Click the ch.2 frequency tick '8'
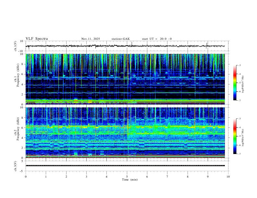 [22, 118]
